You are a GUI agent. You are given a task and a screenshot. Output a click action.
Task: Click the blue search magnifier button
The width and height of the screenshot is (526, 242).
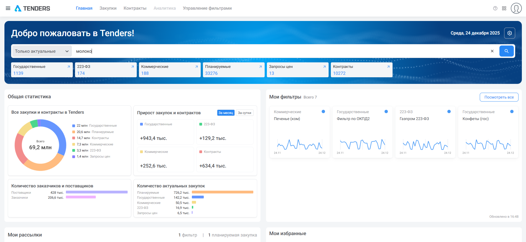[506, 51]
